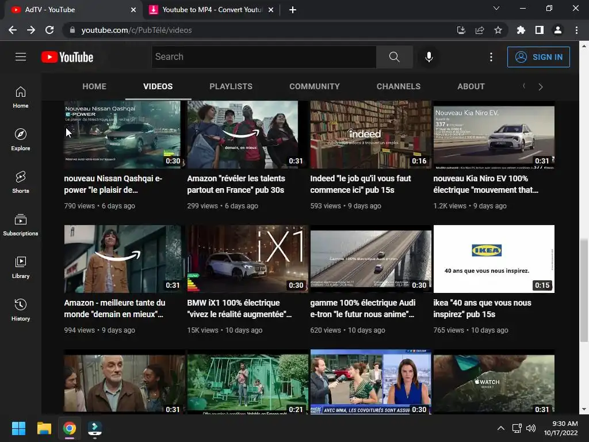Click the address bar URL
This screenshot has height=442, width=589.
[136, 30]
